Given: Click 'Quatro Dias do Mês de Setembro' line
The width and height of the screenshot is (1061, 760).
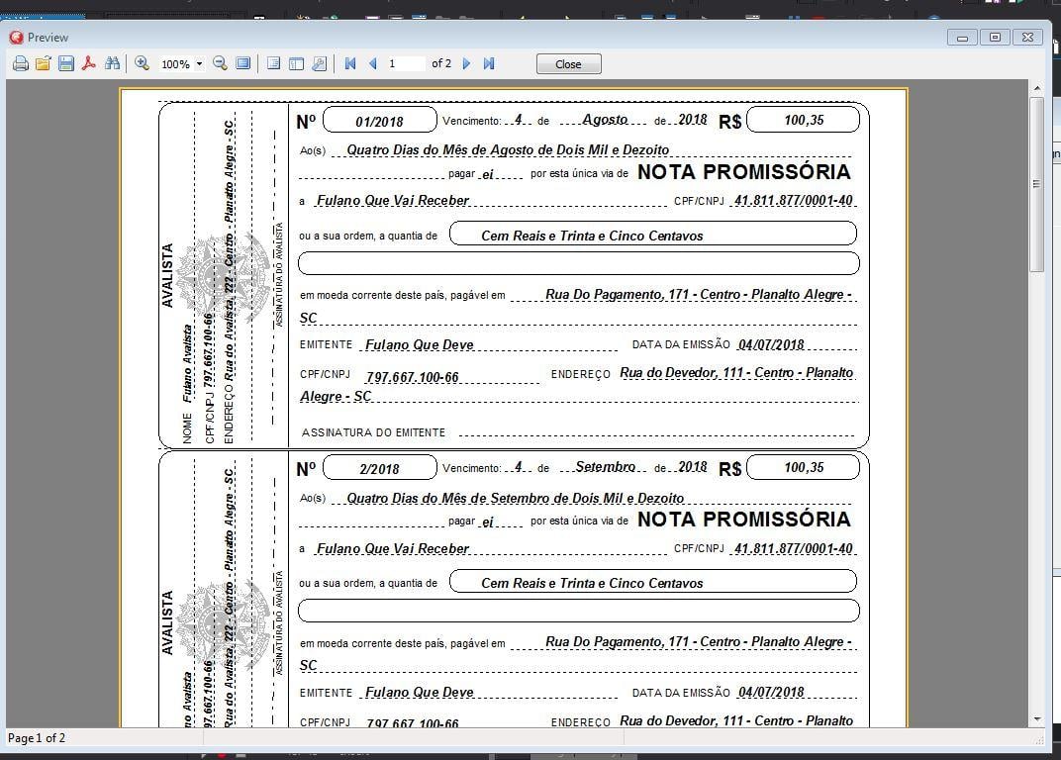Looking at the screenshot, I should 515,498.
